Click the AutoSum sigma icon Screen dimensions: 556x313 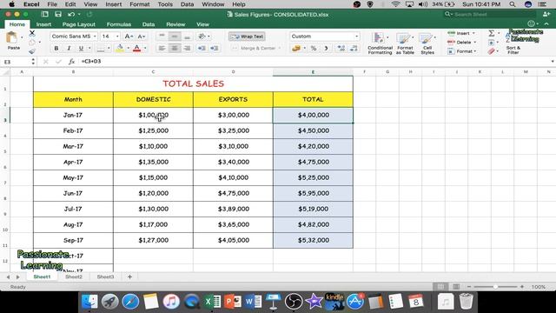pyautogui.click(x=491, y=33)
